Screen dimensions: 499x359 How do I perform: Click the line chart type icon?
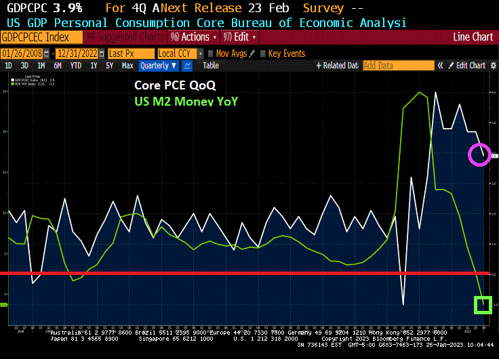pos(187,66)
